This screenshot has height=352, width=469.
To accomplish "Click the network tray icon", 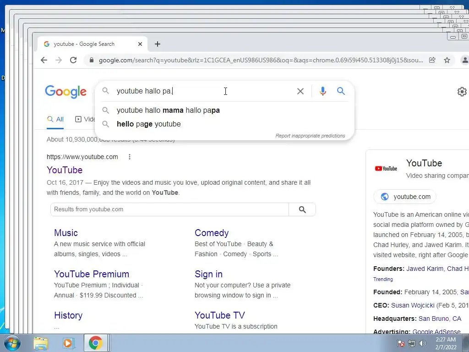I will pyautogui.click(x=412, y=343).
